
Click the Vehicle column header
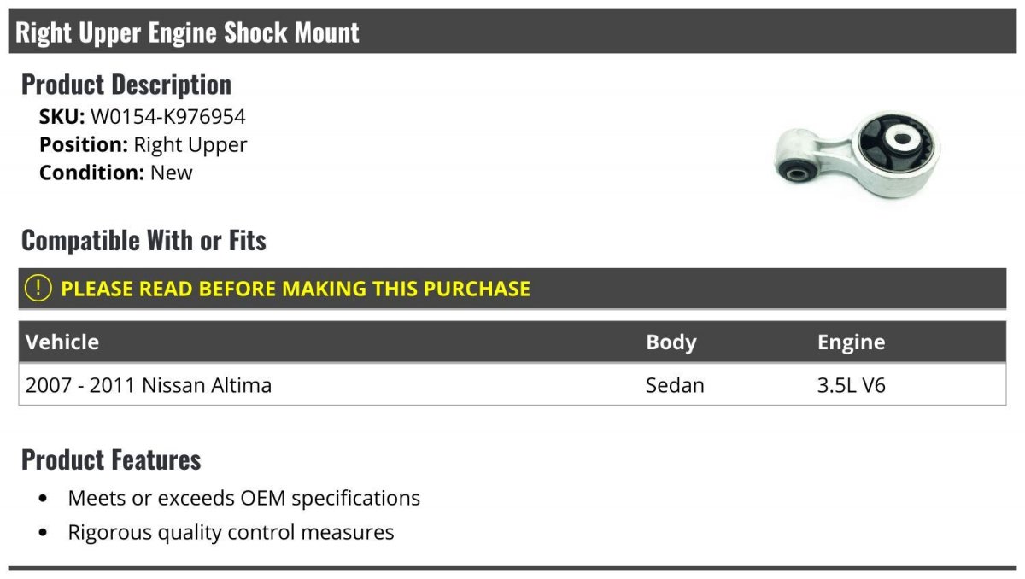coord(62,342)
